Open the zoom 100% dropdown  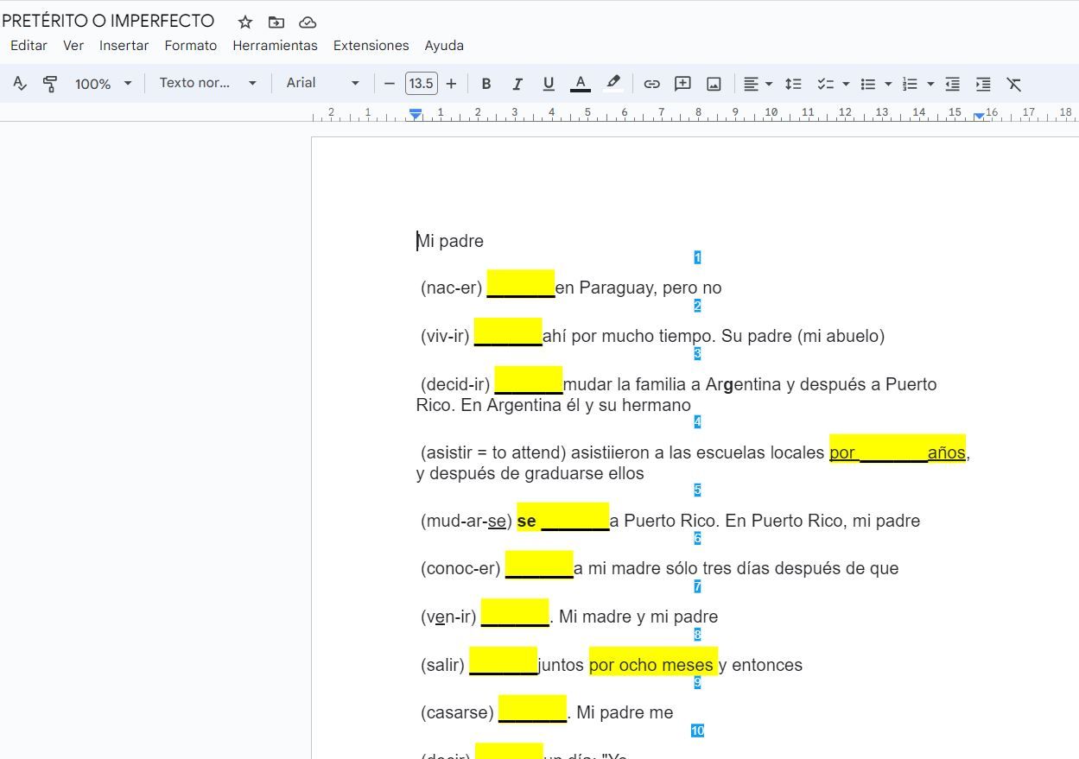[103, 84]
